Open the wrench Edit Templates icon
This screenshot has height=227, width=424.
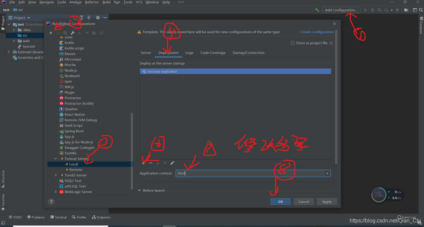(x=72, y=33)
